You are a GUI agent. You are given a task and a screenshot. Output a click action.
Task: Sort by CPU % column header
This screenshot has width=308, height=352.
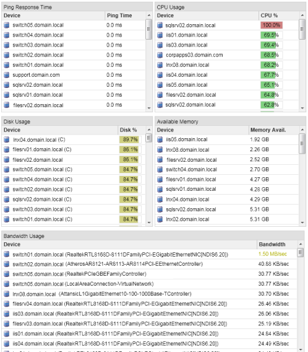click(279, 15)
